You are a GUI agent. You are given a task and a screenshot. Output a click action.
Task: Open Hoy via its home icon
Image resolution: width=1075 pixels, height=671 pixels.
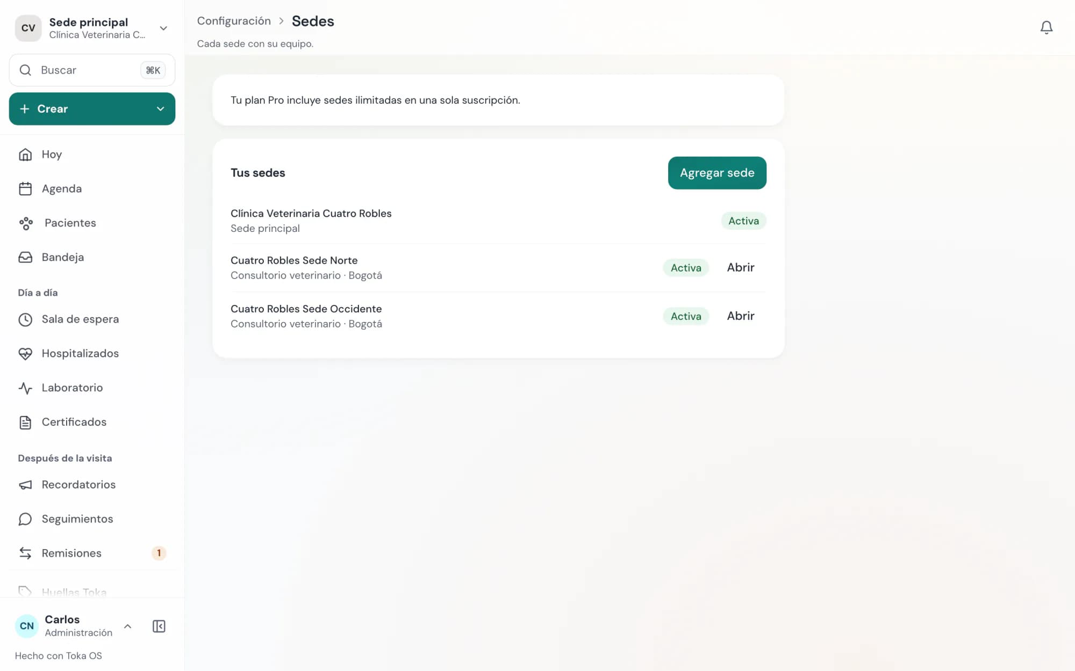25,155
